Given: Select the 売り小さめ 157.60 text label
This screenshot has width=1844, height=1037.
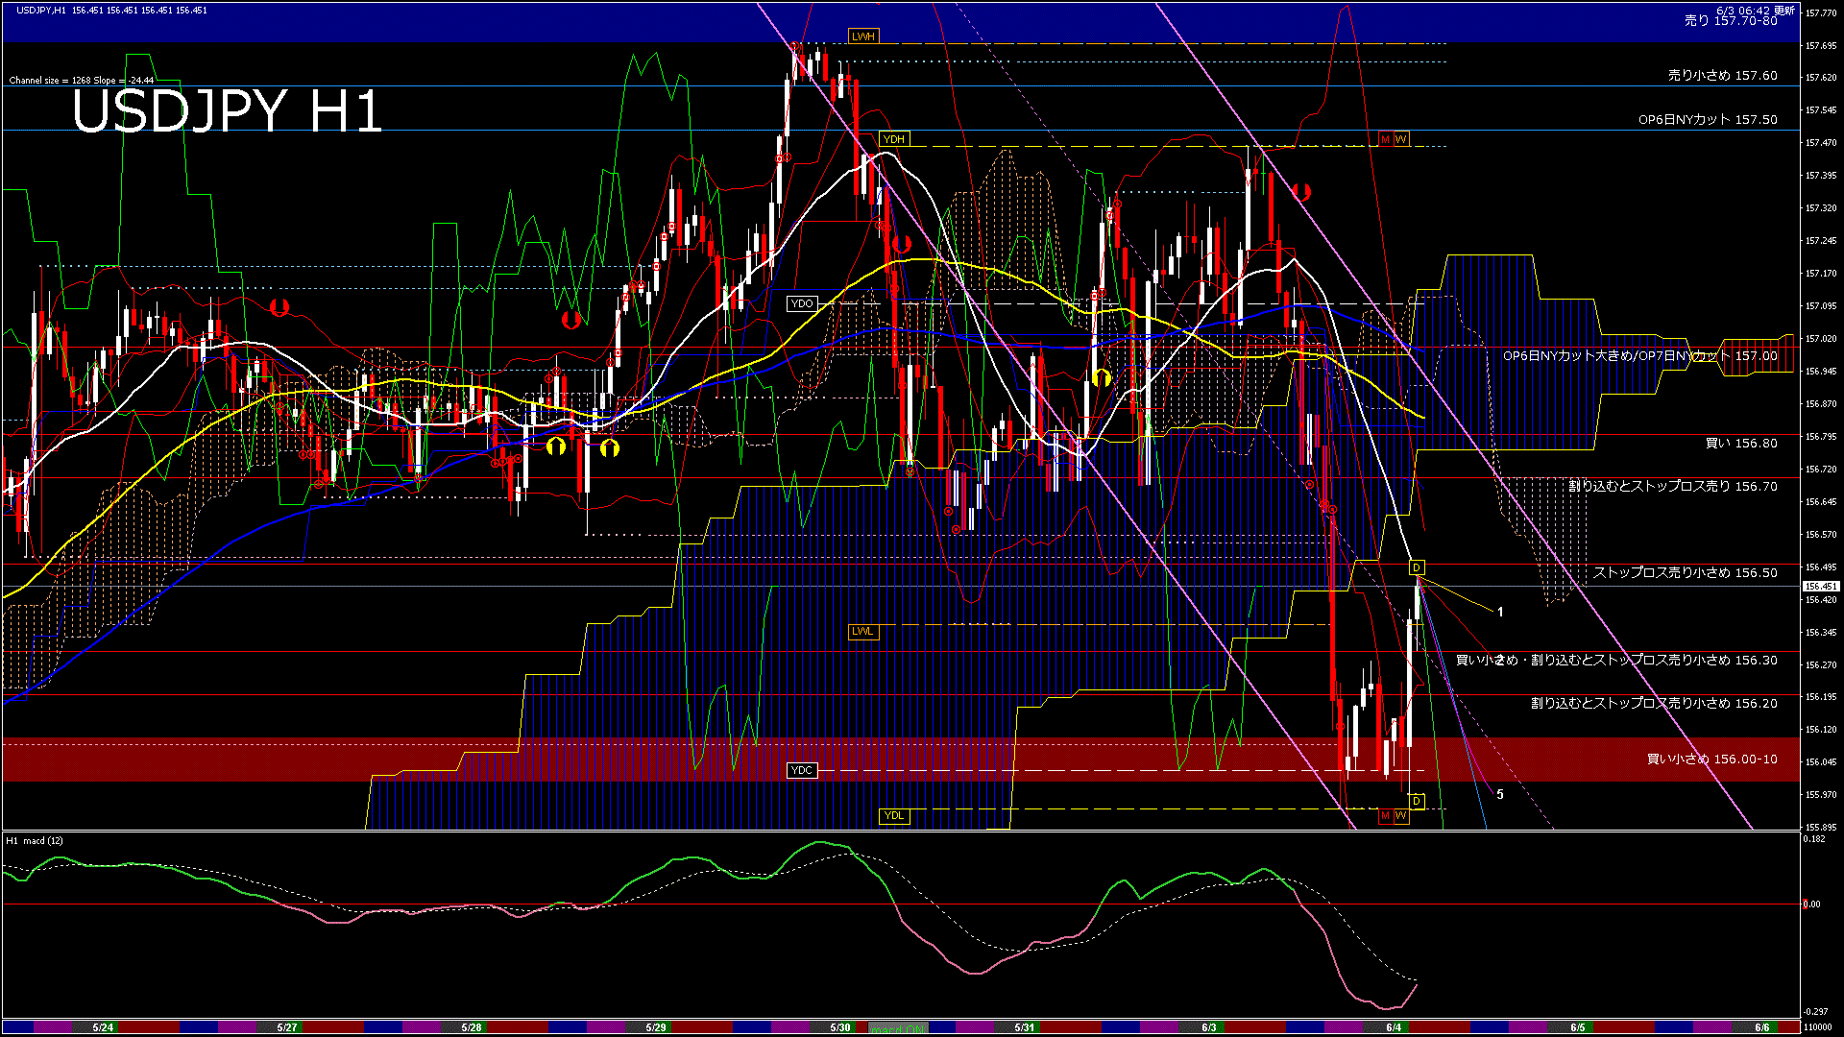Looking at the screenshot, I should [x=1722, y=75].
